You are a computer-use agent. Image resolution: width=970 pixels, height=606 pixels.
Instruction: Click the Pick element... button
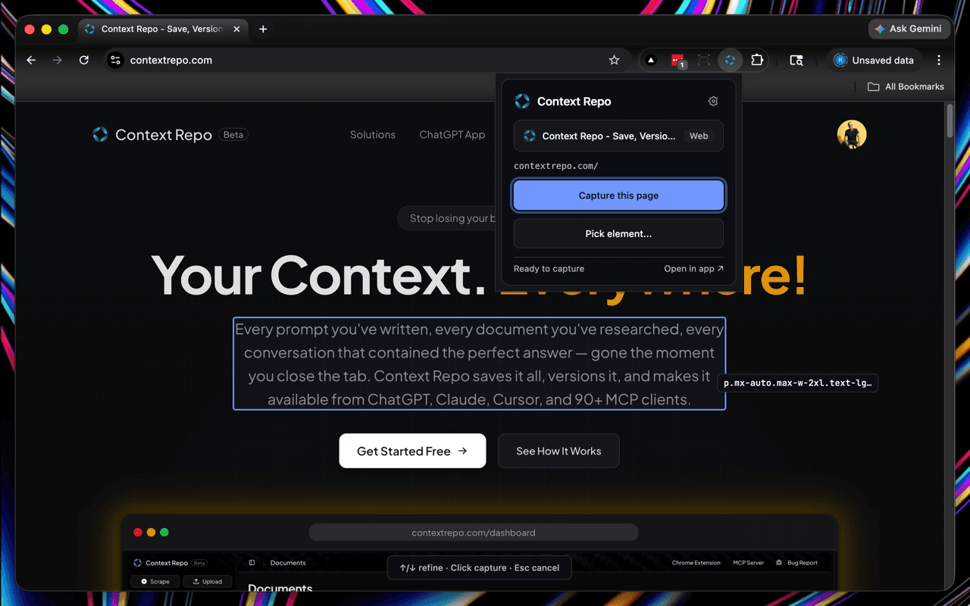618,234
